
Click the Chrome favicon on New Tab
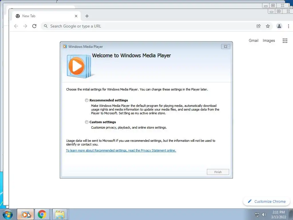(18, 16)
